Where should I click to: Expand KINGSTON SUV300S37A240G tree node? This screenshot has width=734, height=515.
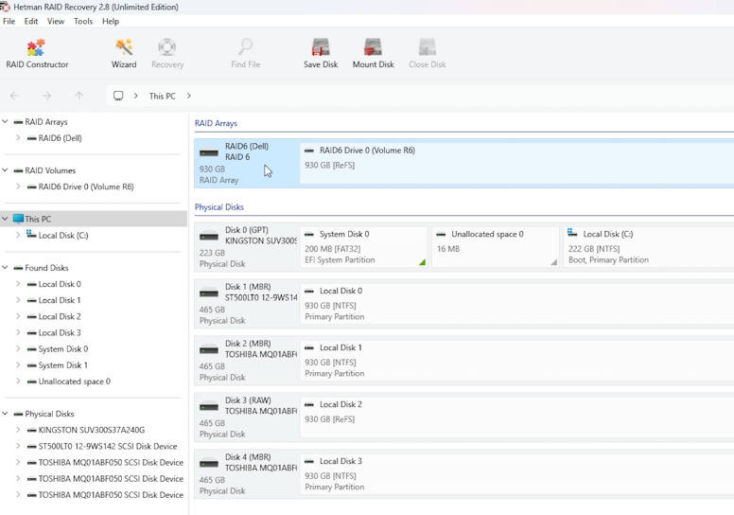(x=18, y=430)
